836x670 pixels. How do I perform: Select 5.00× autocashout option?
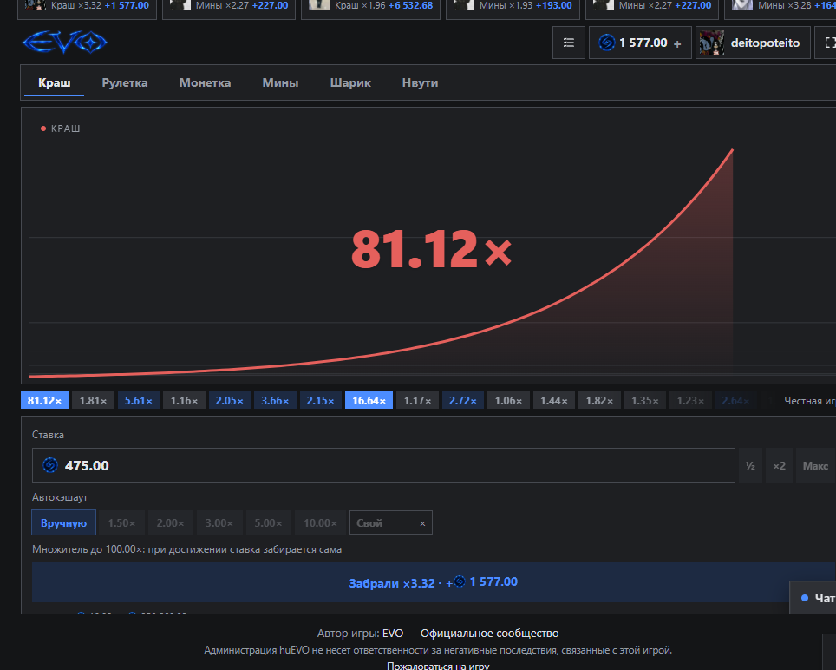(268, 522)
